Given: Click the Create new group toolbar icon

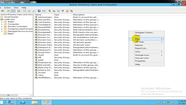Looking at the screenshot, I should (54, 11).
